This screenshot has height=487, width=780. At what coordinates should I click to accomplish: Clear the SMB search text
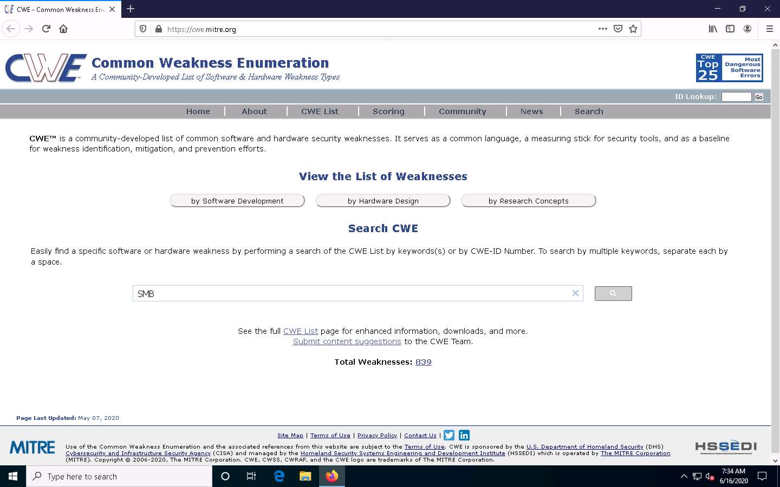pos(575,293)
